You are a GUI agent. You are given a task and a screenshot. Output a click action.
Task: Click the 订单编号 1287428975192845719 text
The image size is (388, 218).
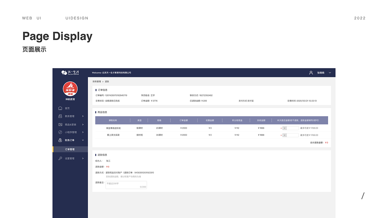click(111, 95)
